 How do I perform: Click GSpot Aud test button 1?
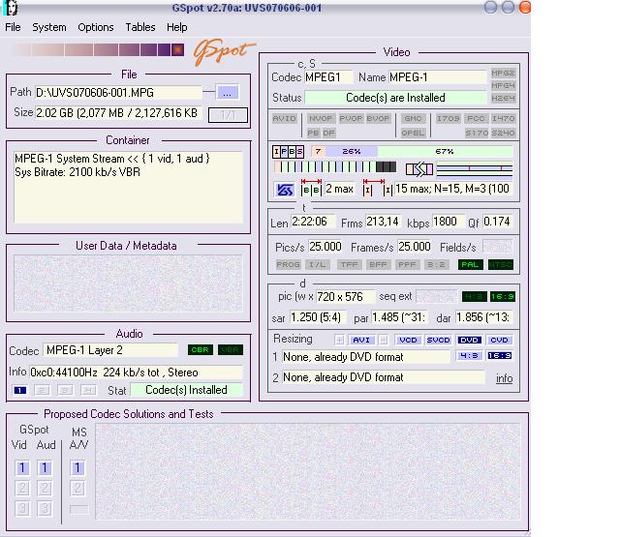pyautogui.click(x=45, y=468)
